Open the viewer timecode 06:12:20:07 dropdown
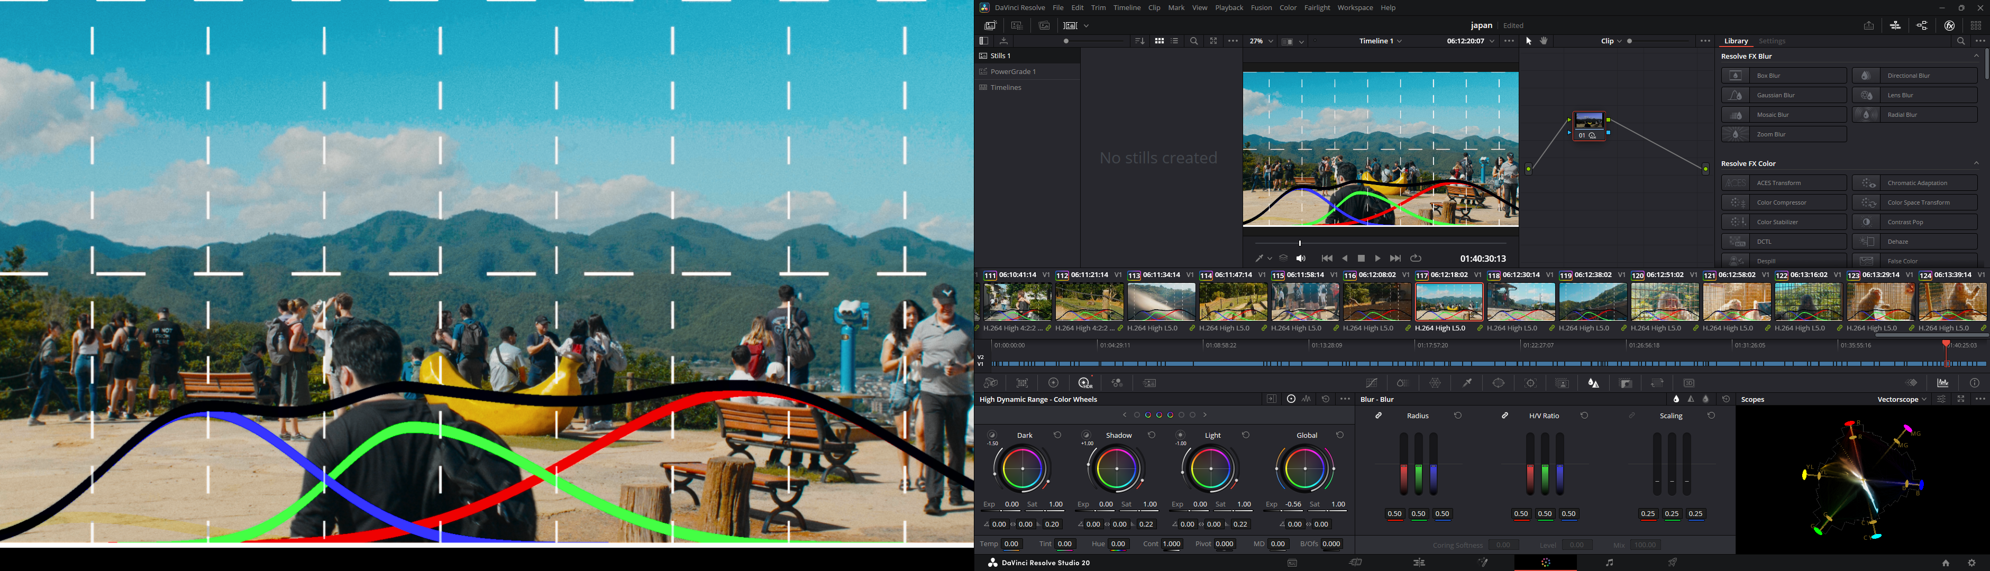This screenshot has width=1990, height=571. click(x=1470, y=41)
